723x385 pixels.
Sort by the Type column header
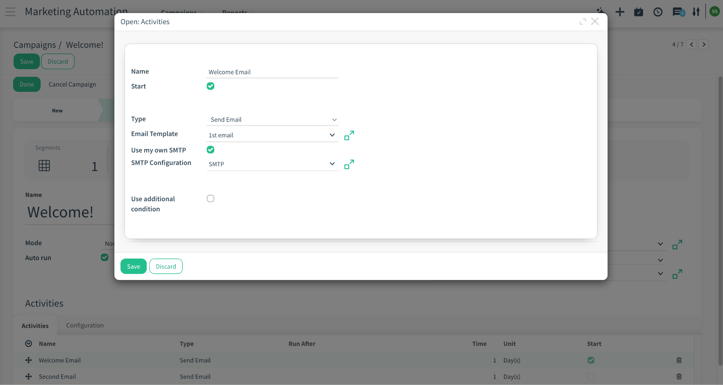pos(187,343)
